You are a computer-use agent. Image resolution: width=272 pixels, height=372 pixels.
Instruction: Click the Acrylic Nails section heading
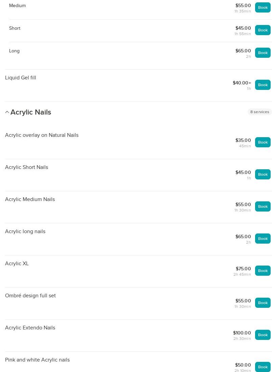pyautogui.click(x=31, y=112)
